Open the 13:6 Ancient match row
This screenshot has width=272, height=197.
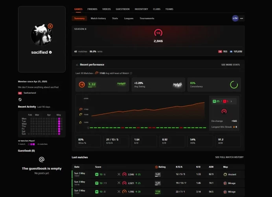point(158,174)
